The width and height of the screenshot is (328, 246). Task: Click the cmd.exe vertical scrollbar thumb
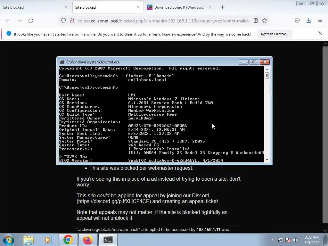click(x=267, y=76)
